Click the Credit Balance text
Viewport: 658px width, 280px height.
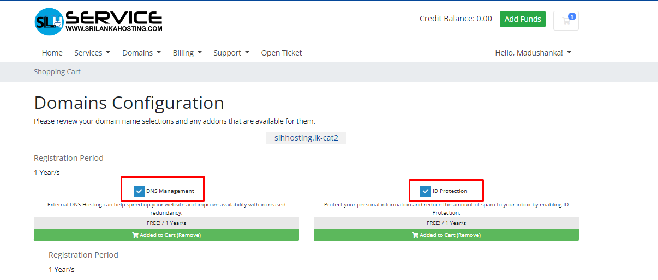click(x=456, y=19)
